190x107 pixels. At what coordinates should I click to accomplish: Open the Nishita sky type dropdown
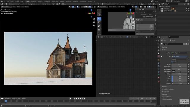click(179, 59)
